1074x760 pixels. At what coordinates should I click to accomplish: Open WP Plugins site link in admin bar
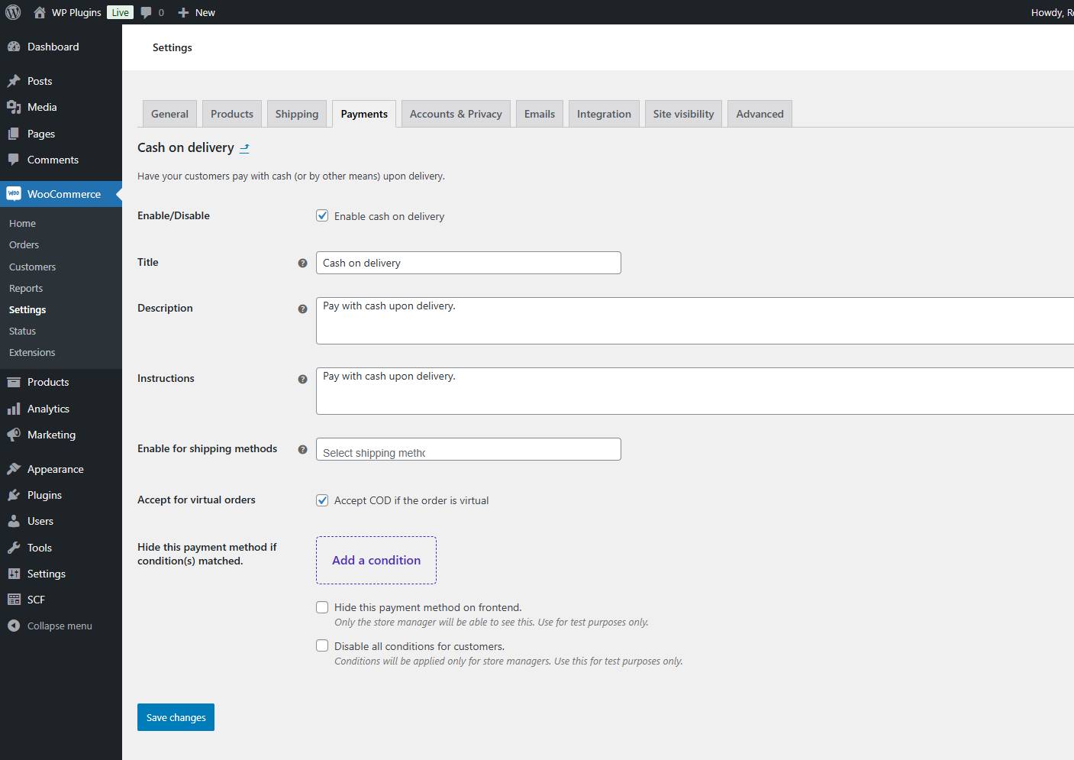point(76,12)
